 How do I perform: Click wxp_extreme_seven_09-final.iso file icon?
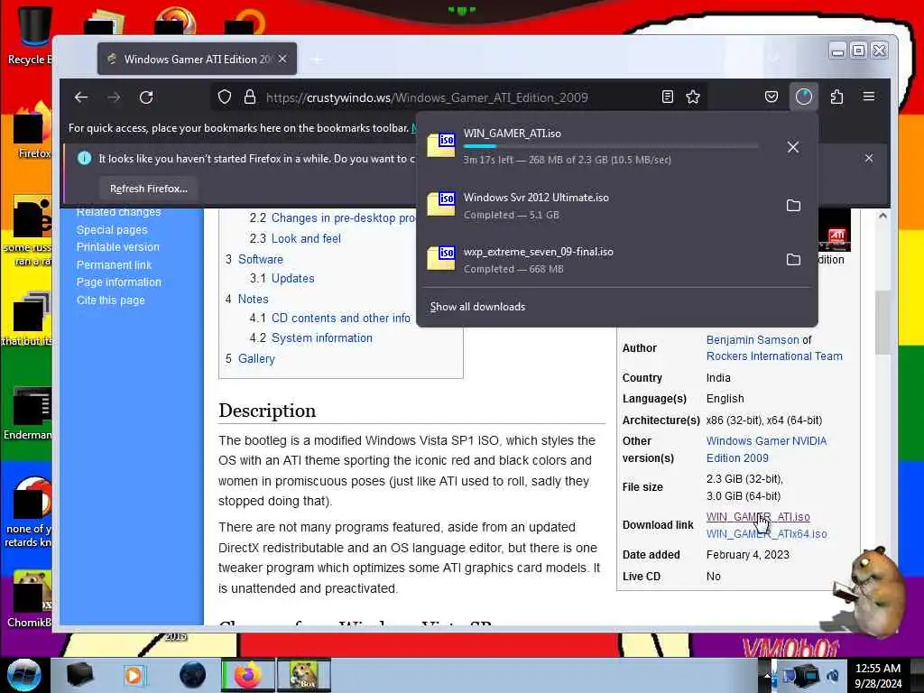tap(441, 258)
